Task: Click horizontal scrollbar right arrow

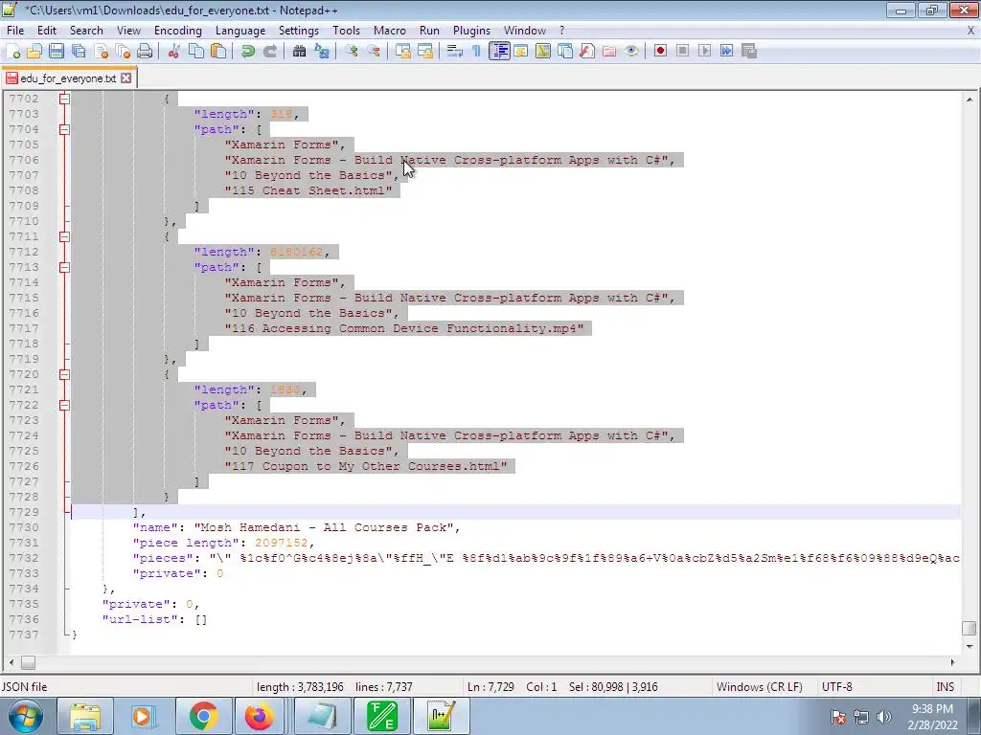Action: click(x=952, y=662)
